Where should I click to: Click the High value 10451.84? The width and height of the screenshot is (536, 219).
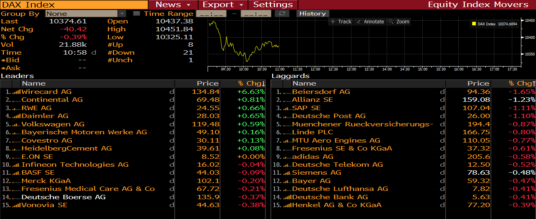tap(174, 29)
